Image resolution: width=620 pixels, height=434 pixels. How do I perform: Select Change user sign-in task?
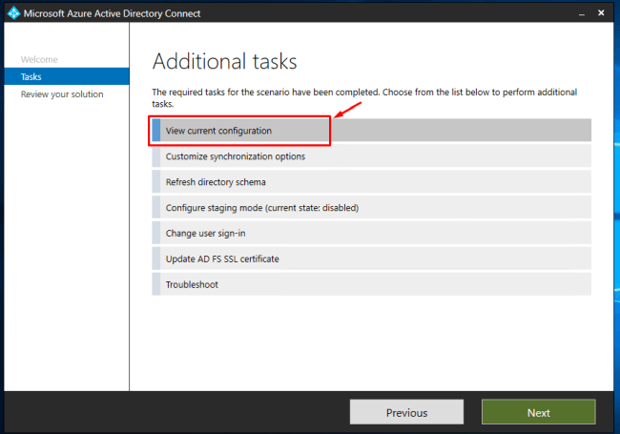372,233
